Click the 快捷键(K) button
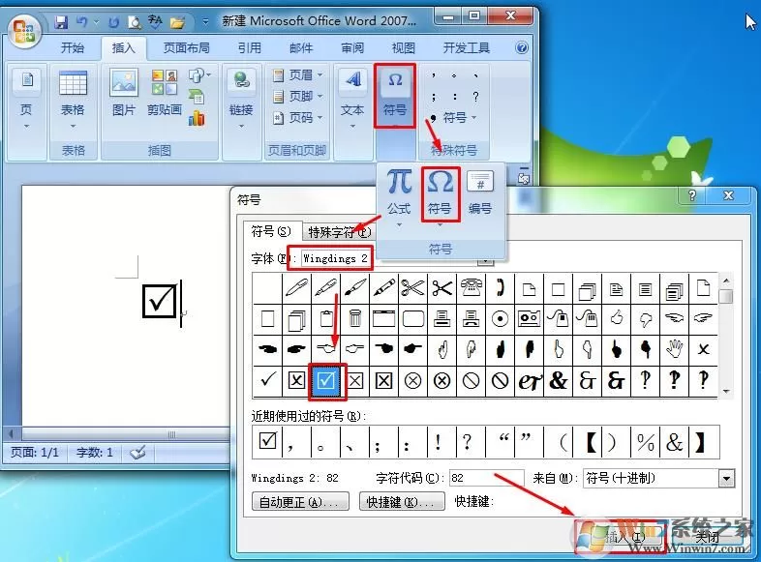761x562 pixels. 402,501
